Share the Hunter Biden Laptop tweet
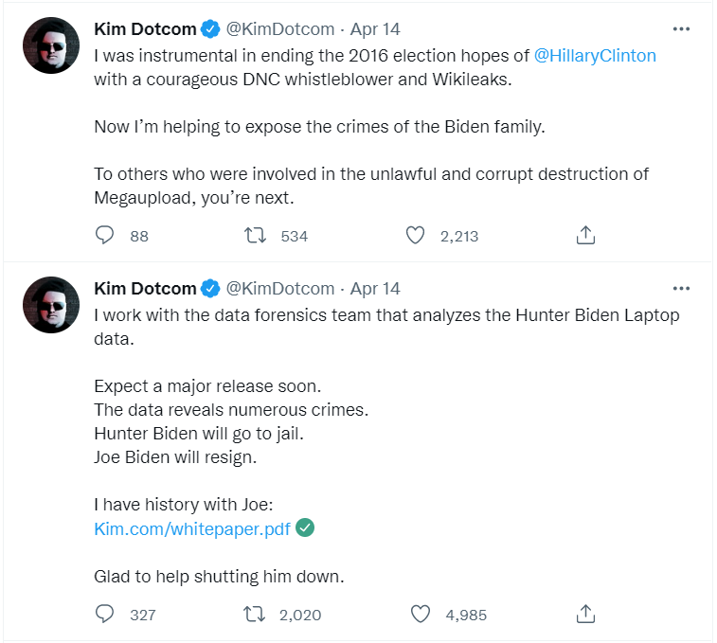The image size is (717, 643). coord(585,615)
